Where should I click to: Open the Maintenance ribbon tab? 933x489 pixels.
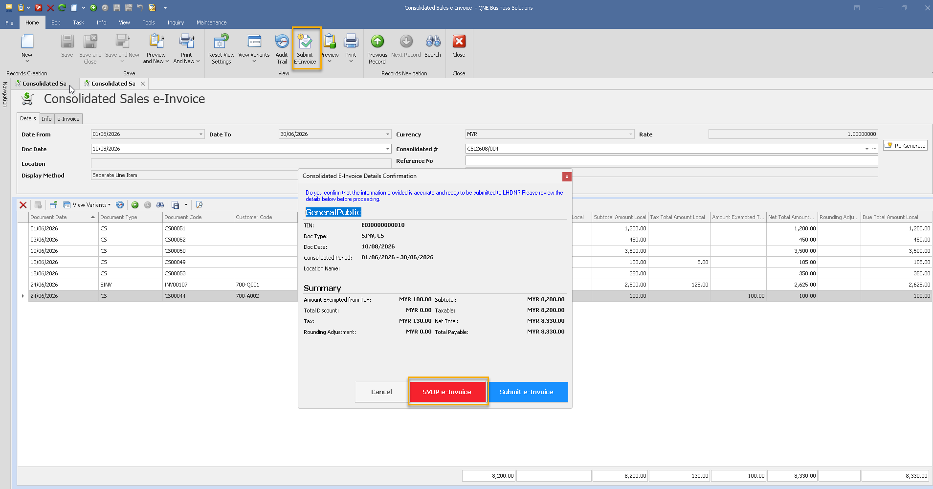coord(211,22)
